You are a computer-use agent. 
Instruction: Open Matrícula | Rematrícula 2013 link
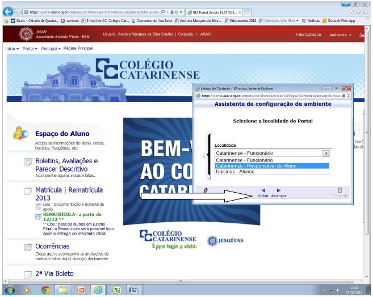point(69,194)
